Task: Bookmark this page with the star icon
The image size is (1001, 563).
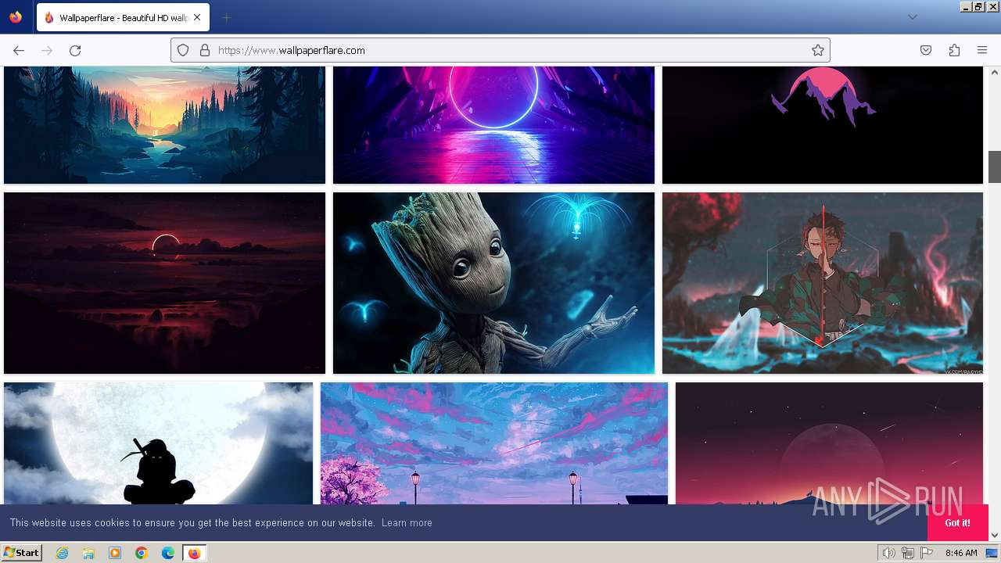Action: 818,50
